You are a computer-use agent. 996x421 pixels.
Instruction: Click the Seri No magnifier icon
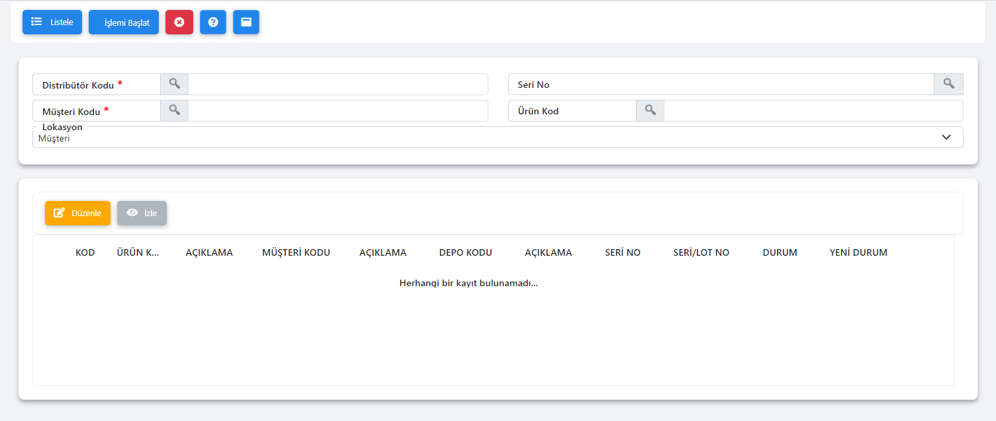pyautogui.click(x=948, y=84)
